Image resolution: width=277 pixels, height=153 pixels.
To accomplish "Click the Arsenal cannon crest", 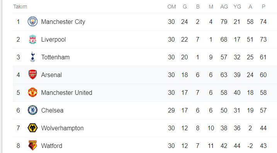I will 32,75.
